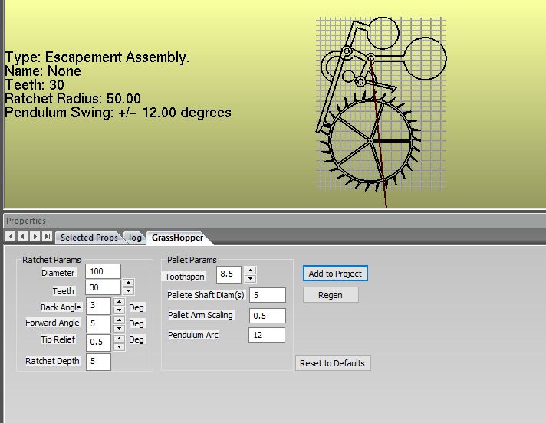Increase Teeth value with up arrow
Image resolution: width=546 pixels, height=423 pixels.
pyautogui.click(x=128, y=283)
